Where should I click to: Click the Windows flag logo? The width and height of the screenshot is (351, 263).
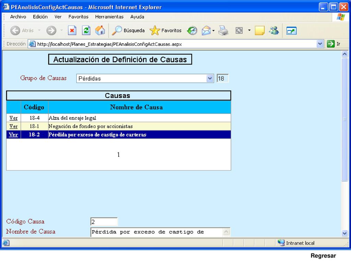click(341, 17)
